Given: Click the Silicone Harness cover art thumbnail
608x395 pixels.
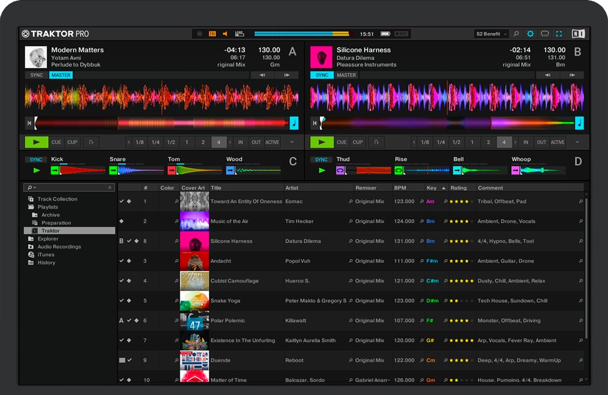Looking at the screenshot, I should (194, 241).
